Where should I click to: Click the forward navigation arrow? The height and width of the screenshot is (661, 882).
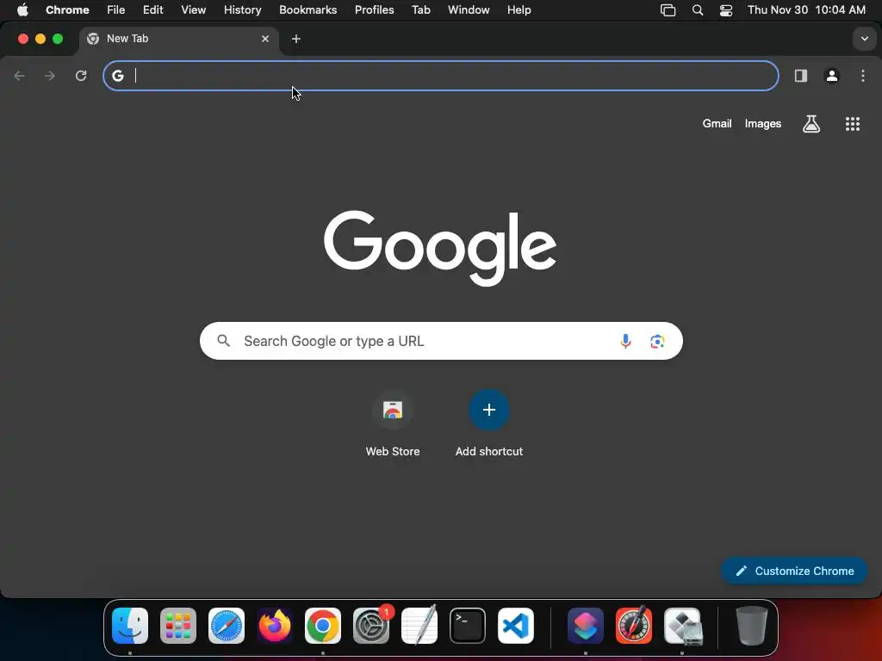pyautogui.click(x=50, y=76)
